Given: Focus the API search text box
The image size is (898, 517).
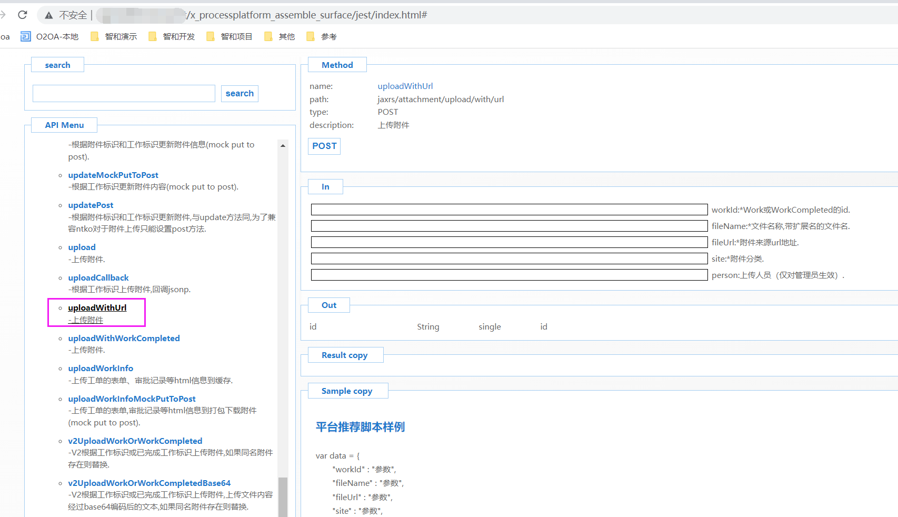Looking at the screenshot, I should pyautogui.click(x=124, y=93).
